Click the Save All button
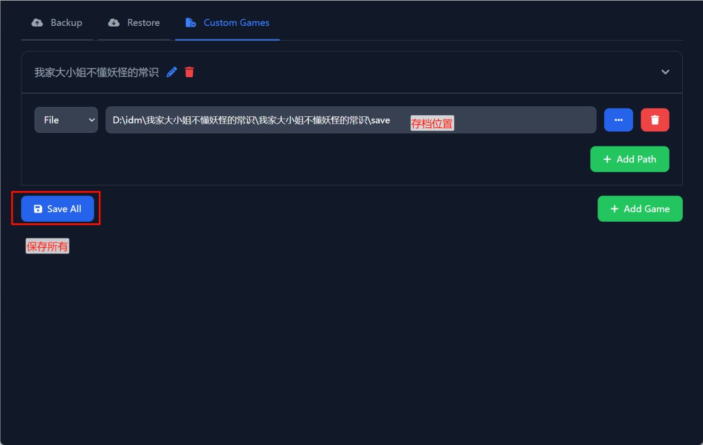Screen dimensions: 703x445 (x=58, y=209)
